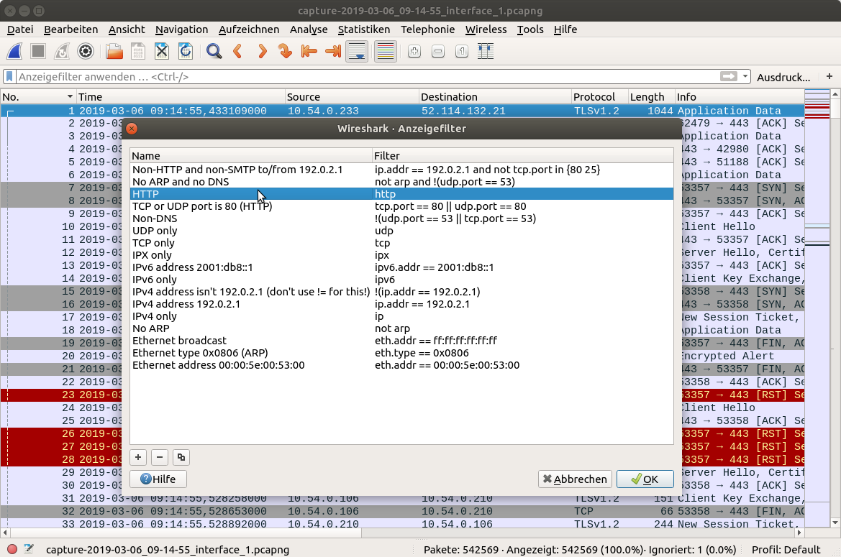Click the shark fin start capture icon
The image size is (841, 557).
[x=15, y=51]
